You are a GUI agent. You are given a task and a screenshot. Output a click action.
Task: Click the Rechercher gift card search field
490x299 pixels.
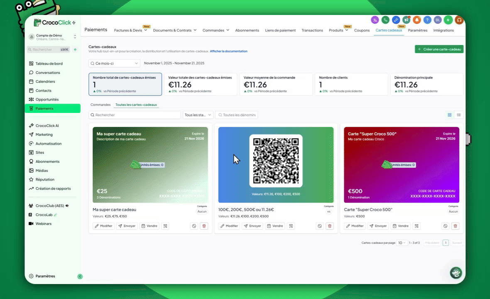pyautogui.click(x=135, y=115)
